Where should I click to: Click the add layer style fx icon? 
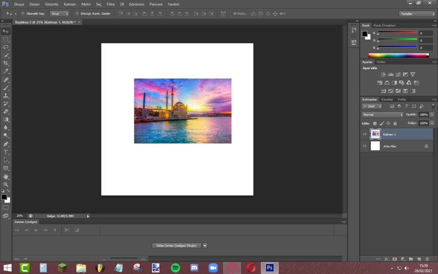[x=386, y=259]
